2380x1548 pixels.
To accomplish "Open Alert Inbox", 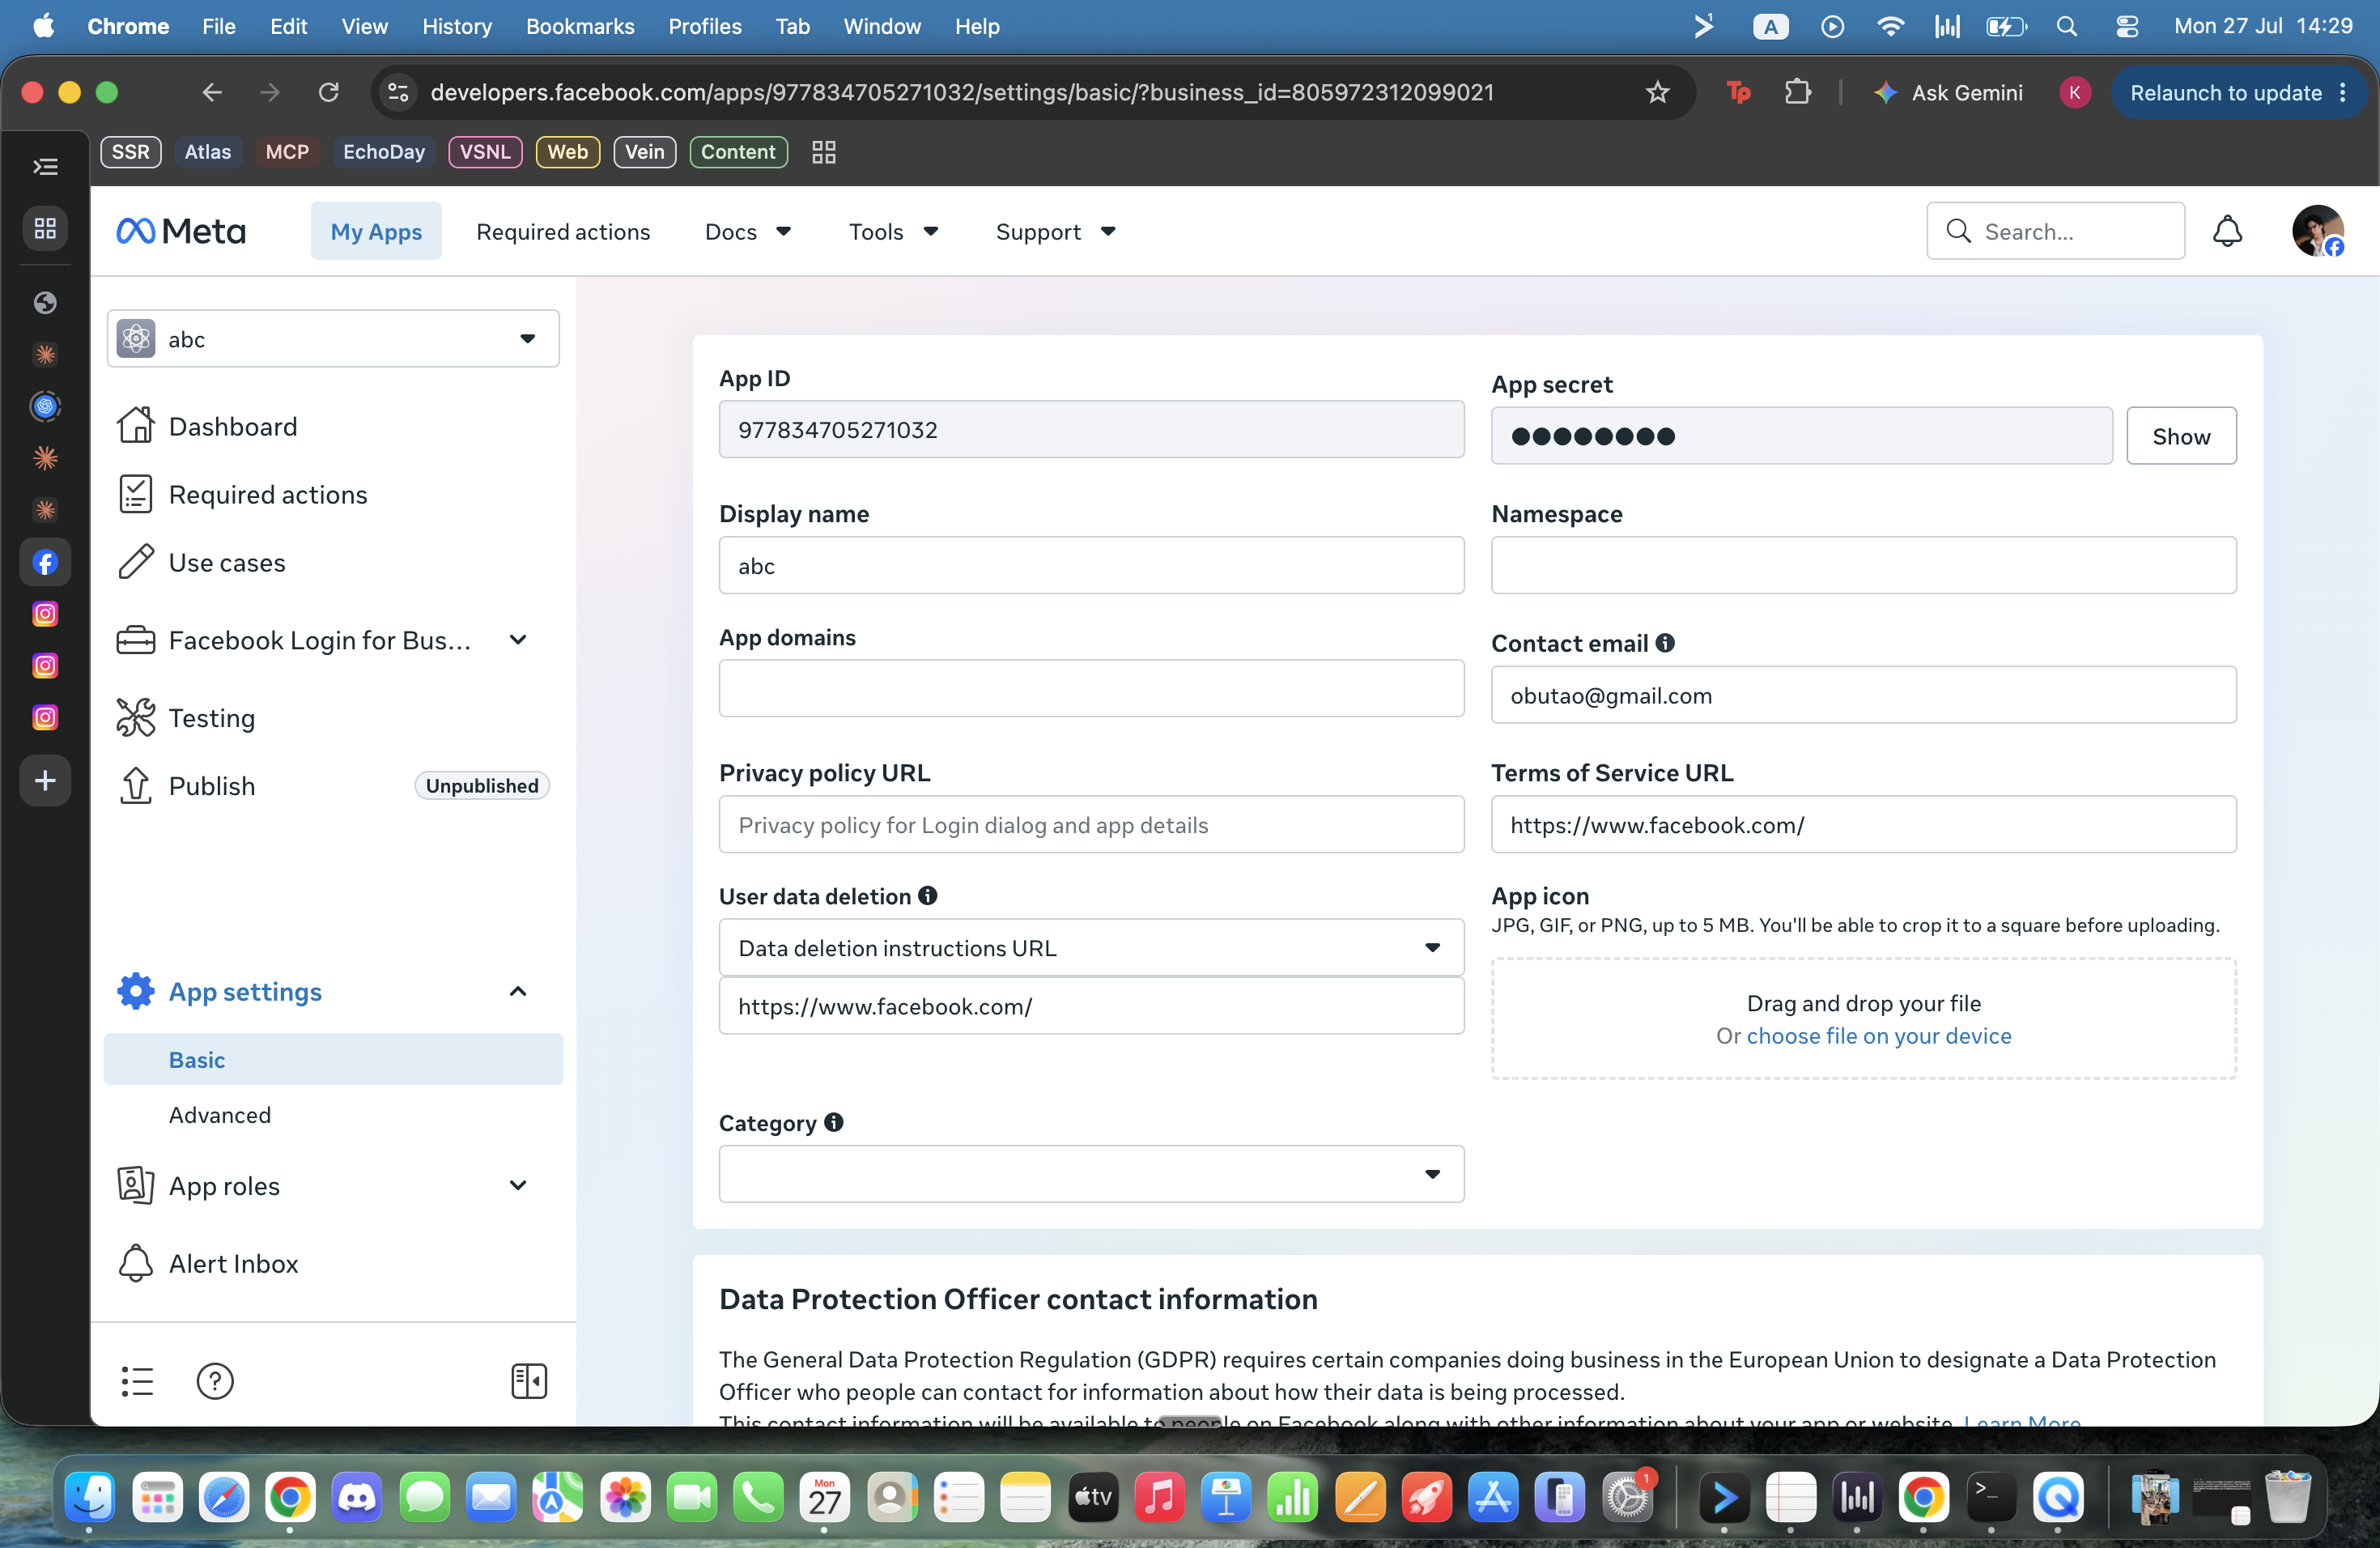I will [334, 1263].
